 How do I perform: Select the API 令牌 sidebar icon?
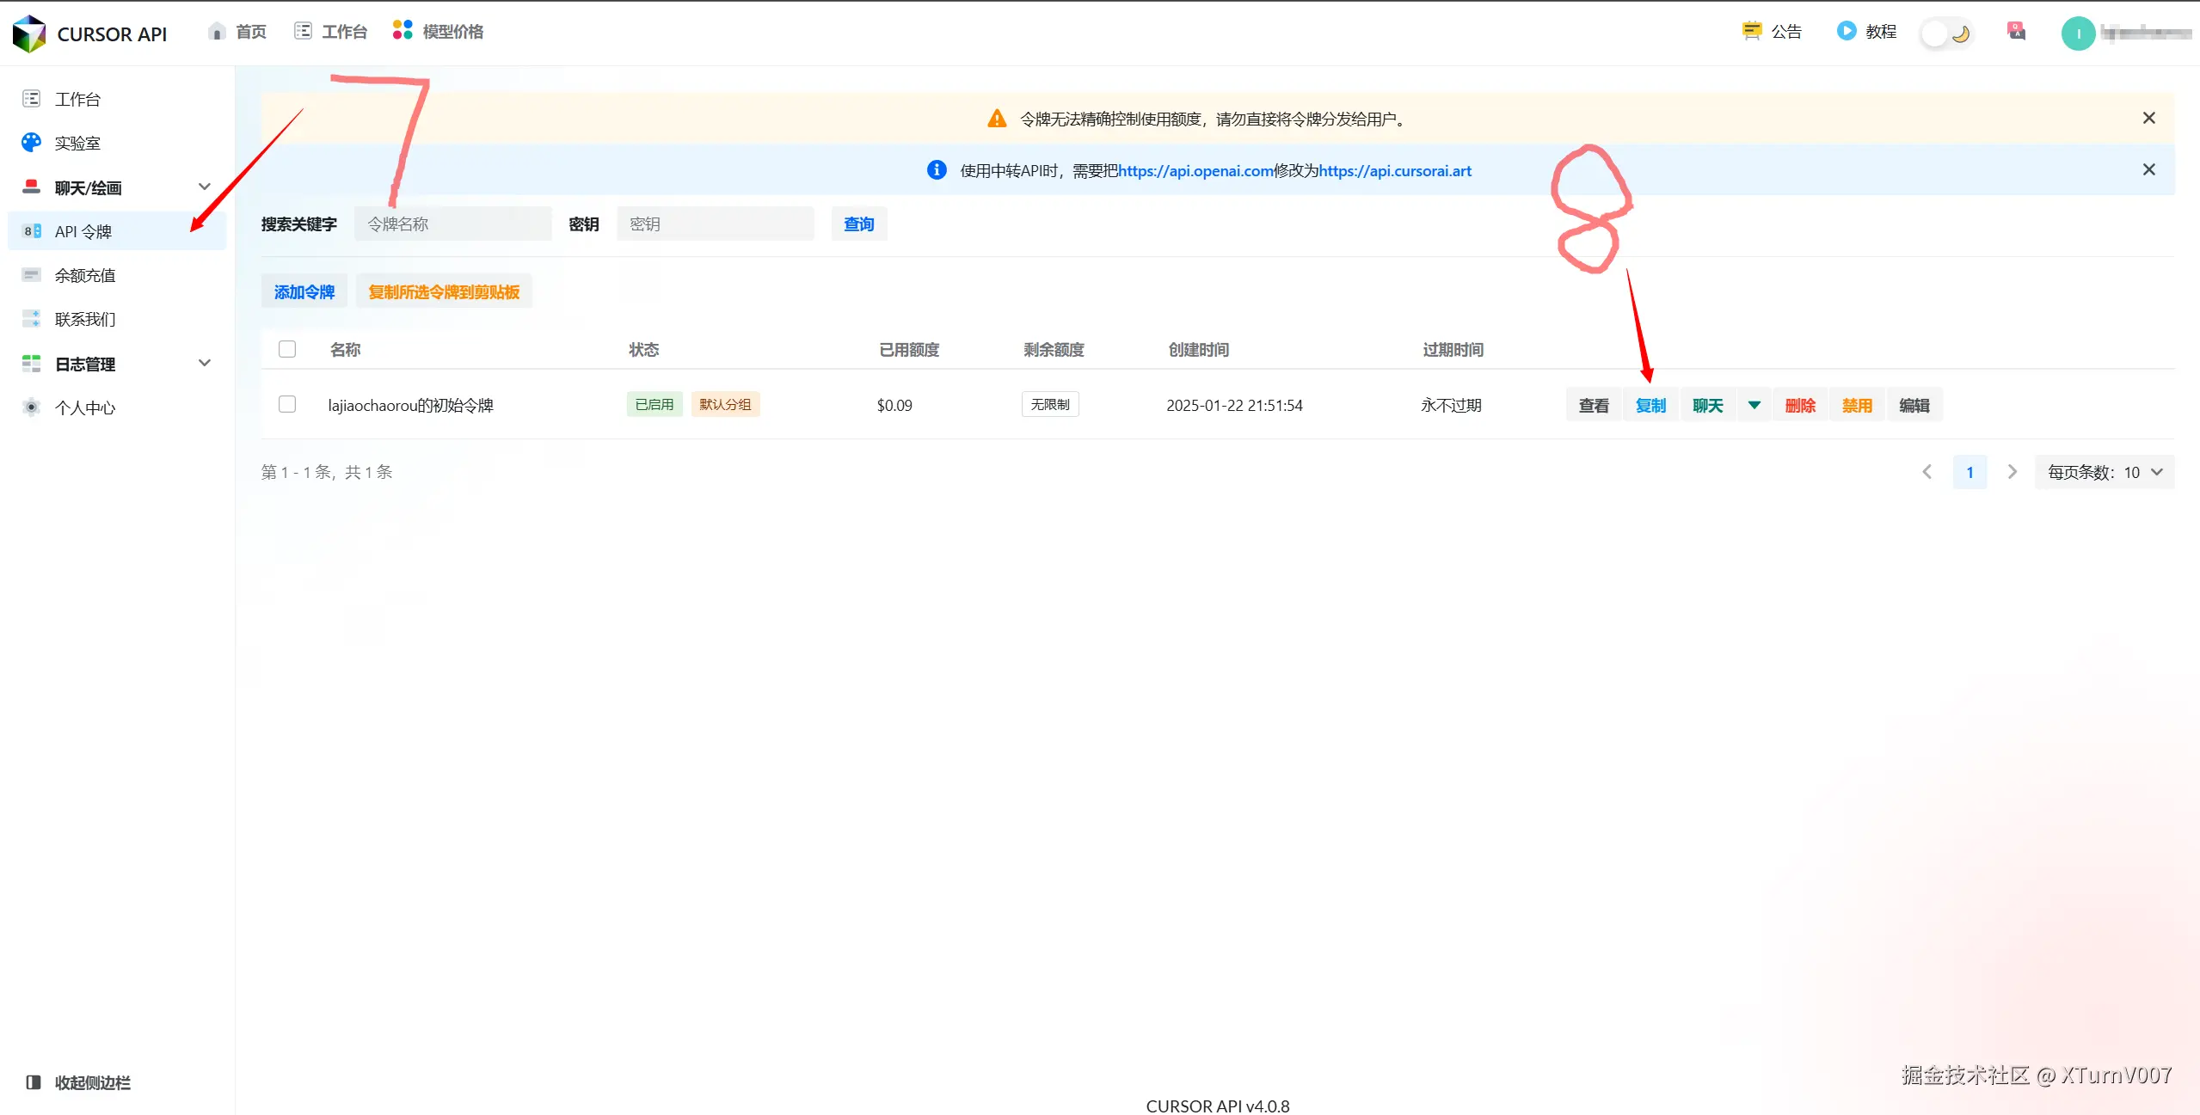(31, 230)
